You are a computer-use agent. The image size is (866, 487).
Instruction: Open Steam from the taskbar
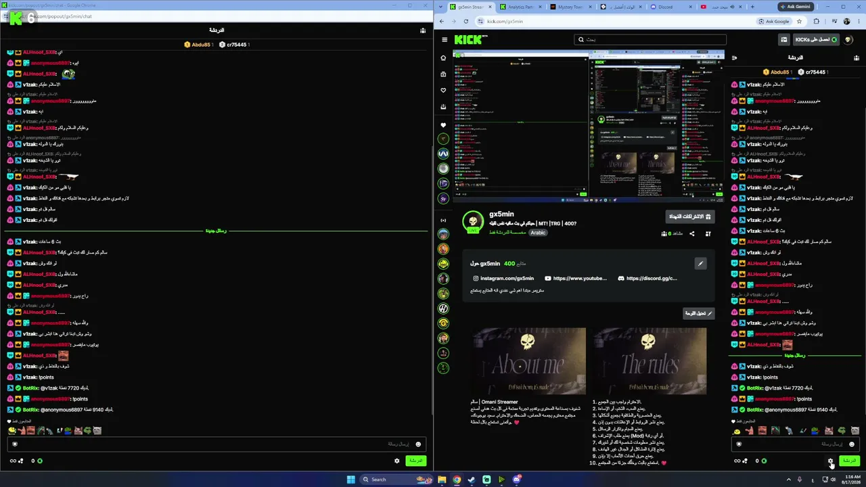click(472, 480)
